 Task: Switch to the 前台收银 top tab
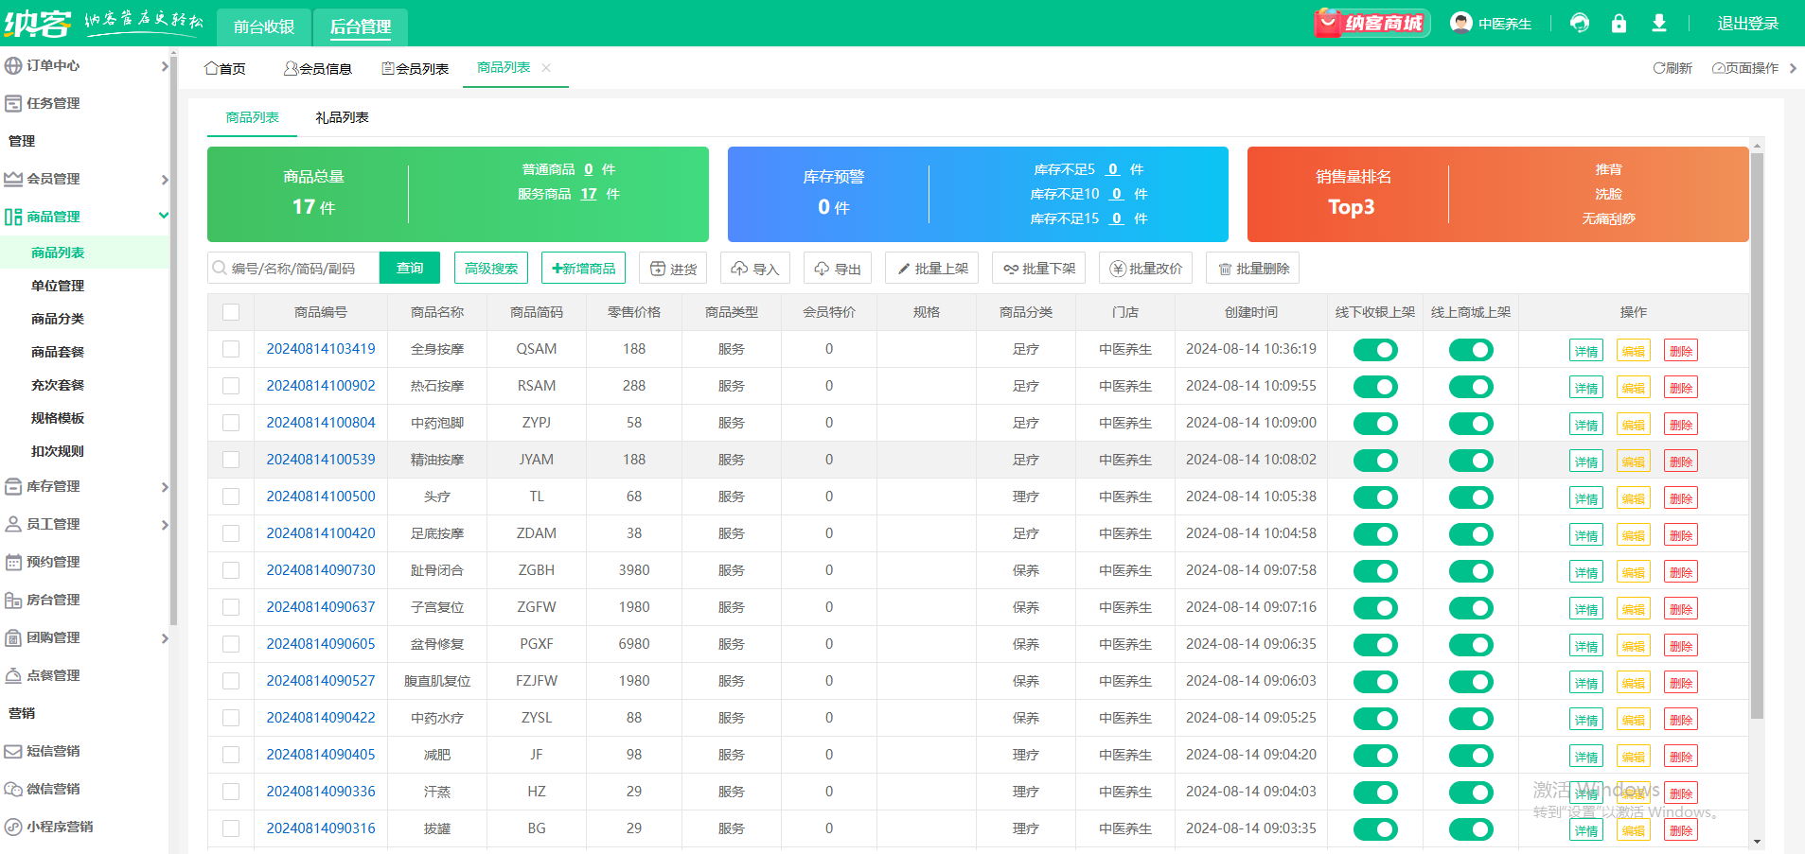pyautogui.click(x=264, y=26)
